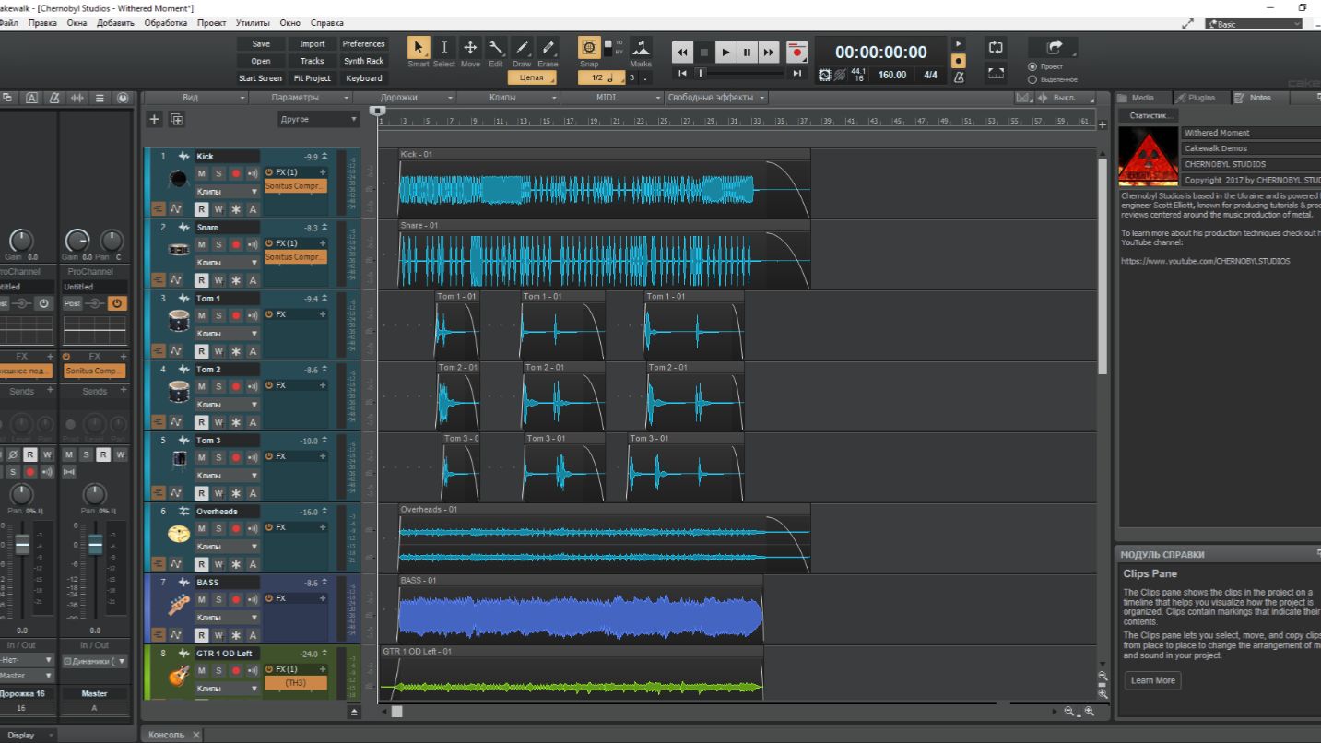Click the Fit Project button
1321x743 pixels.
[x=312, y=78]
